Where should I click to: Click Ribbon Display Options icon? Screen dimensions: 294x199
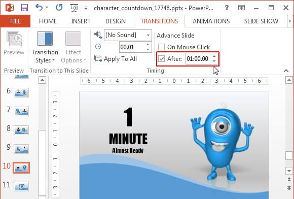(x=241, y=8)
